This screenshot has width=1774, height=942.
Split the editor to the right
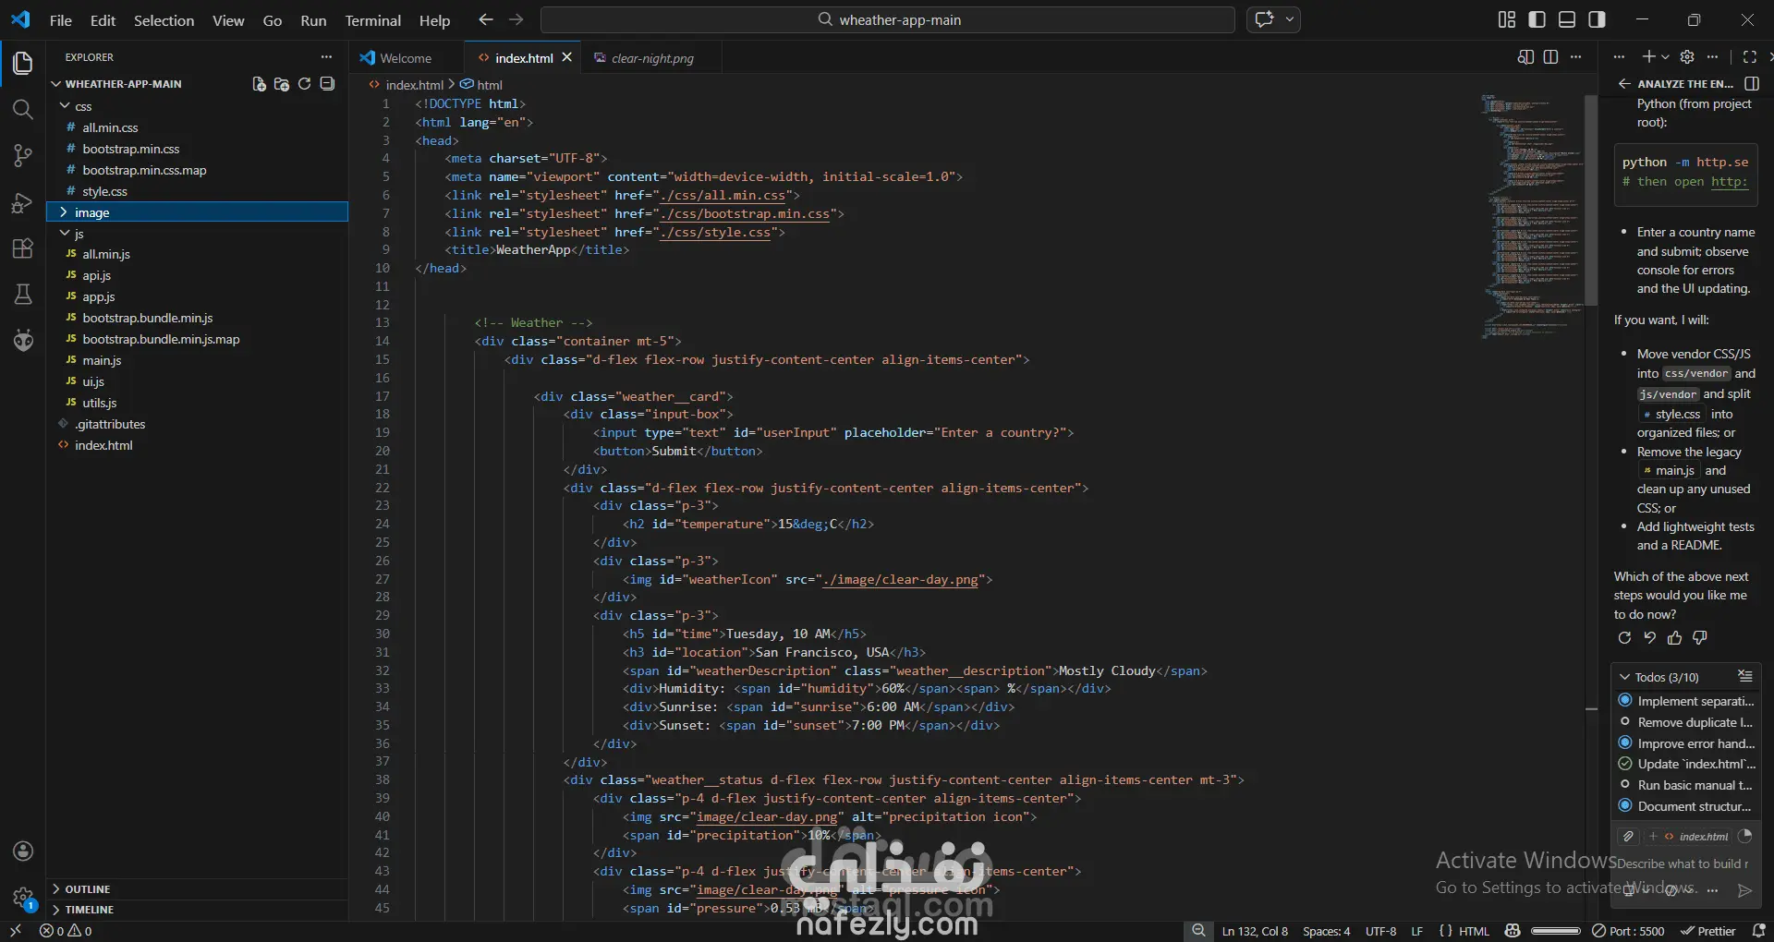tap(1550, 57)
